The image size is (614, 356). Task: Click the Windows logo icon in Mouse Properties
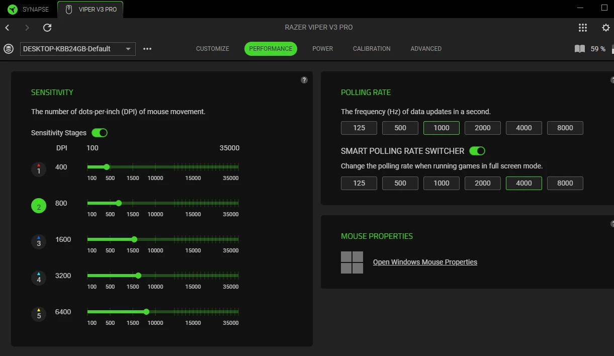(x=352, y=262)
